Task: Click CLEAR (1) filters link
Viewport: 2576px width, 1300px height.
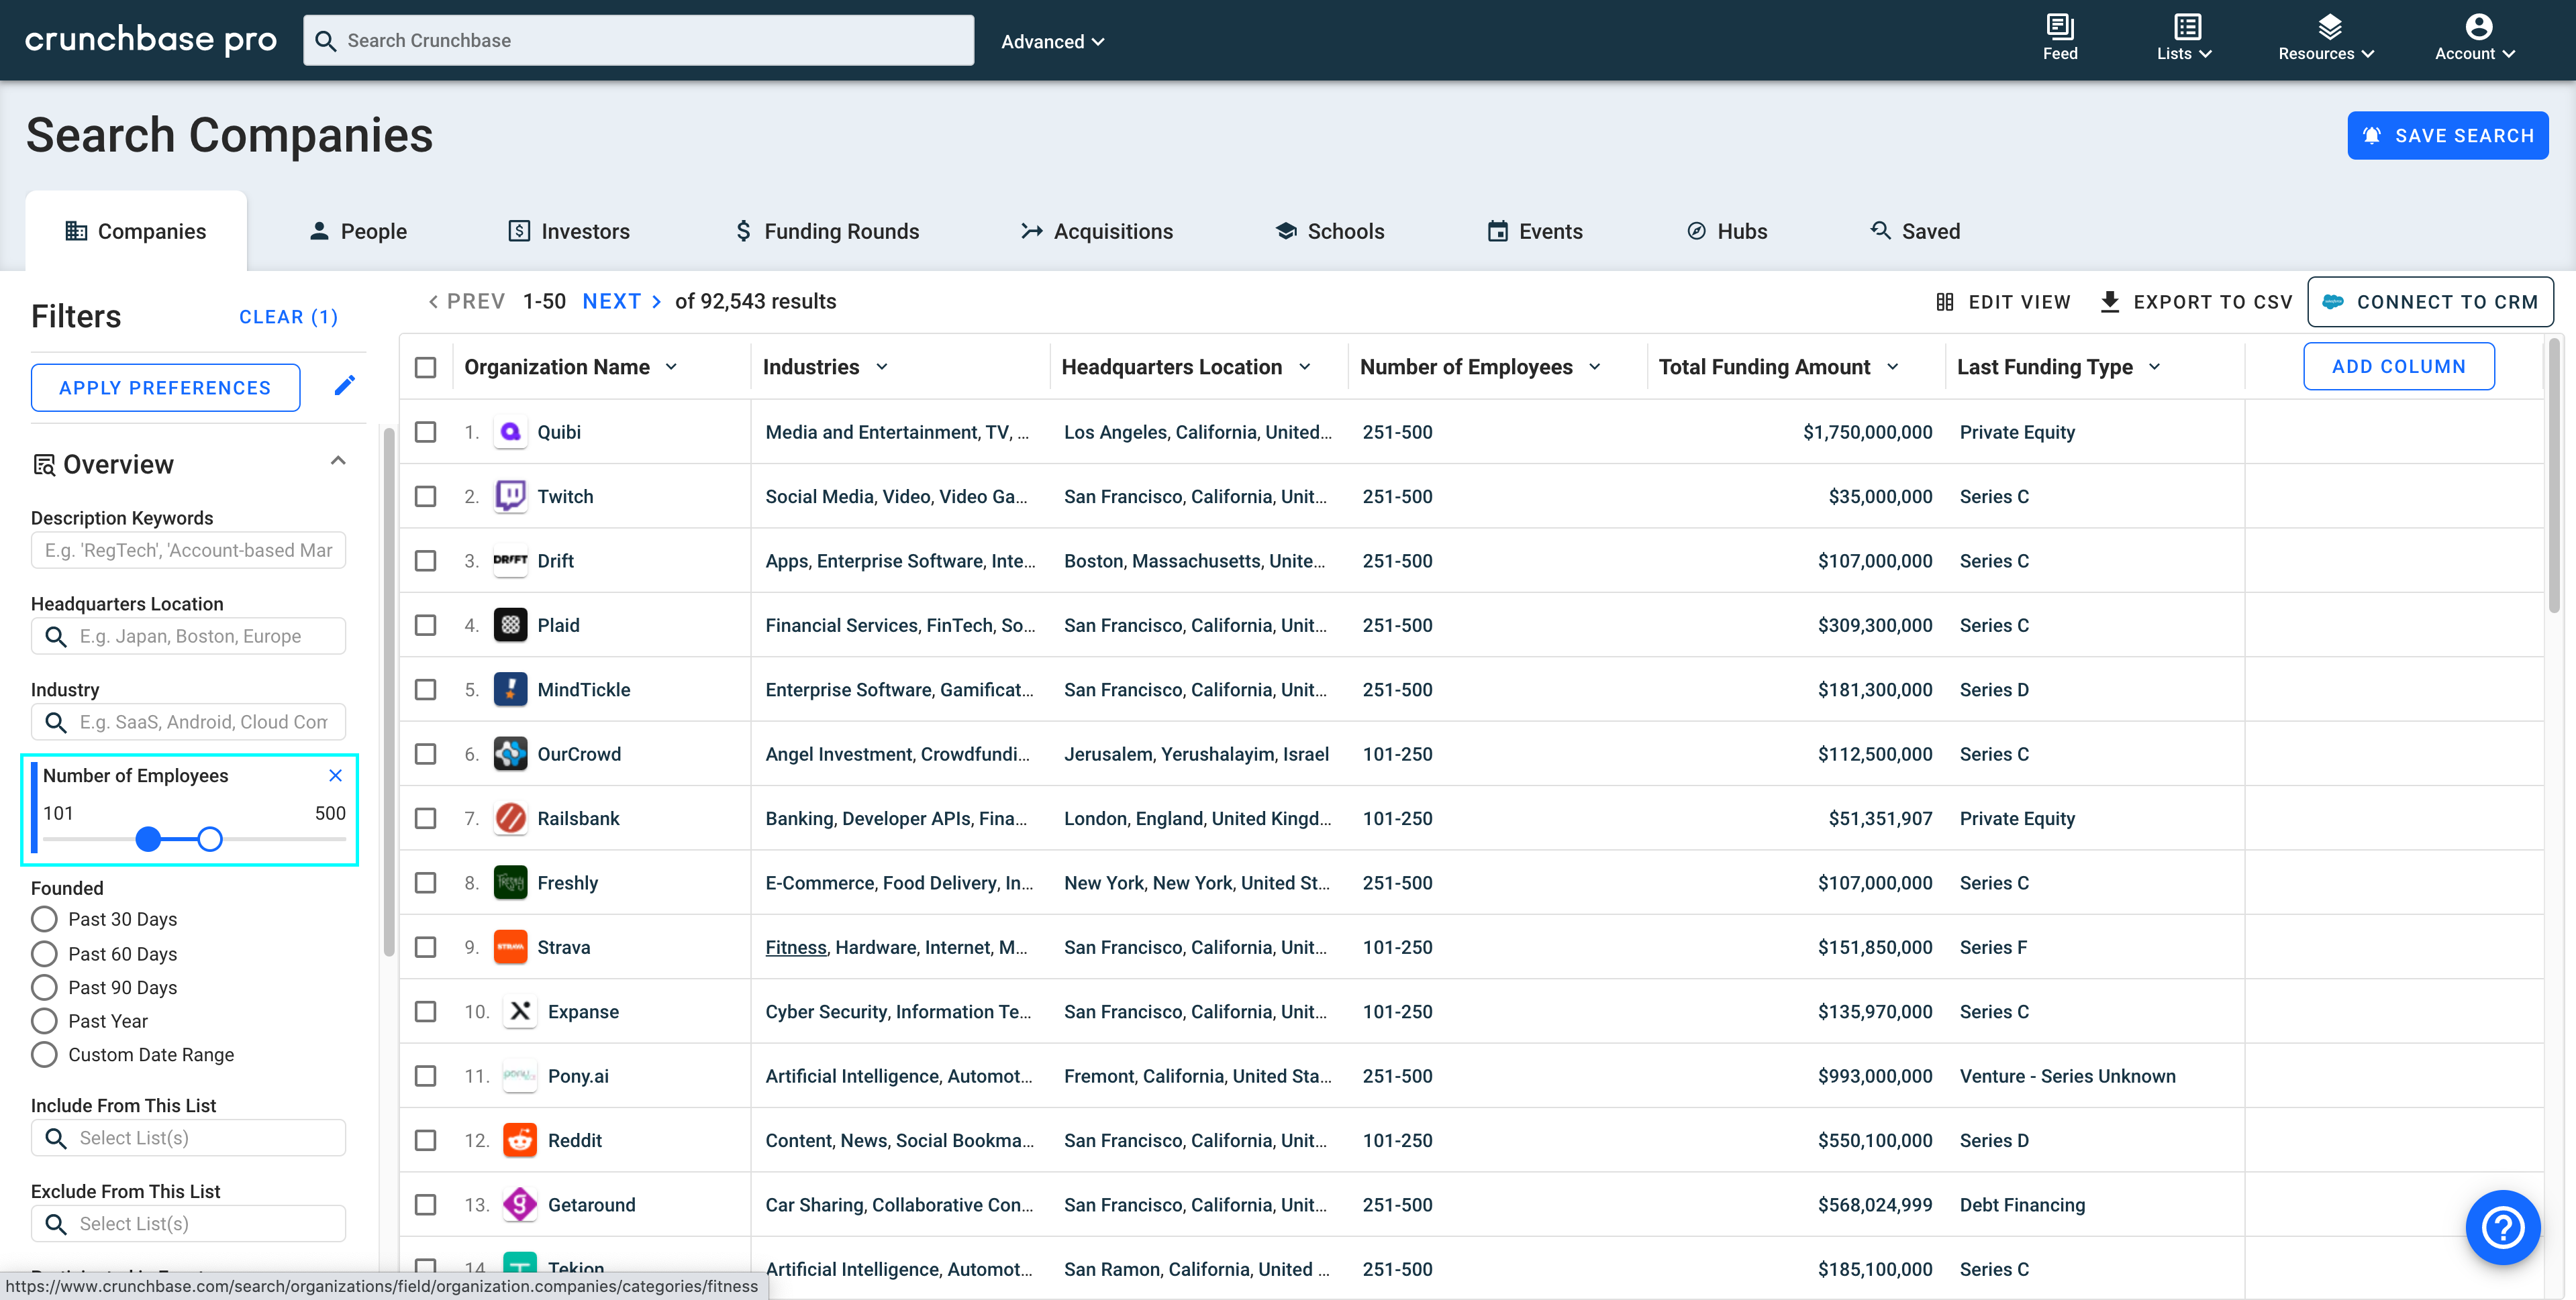Action: [288, 318]
